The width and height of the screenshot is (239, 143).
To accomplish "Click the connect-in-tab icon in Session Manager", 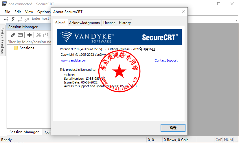I will coord(20,35).
